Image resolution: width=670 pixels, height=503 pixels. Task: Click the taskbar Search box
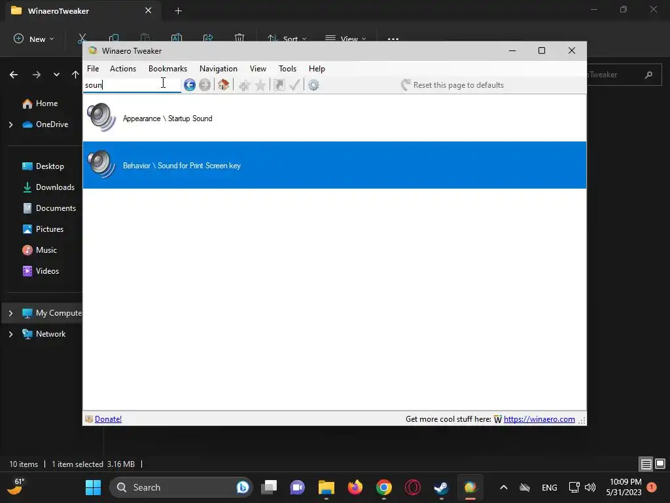[181, 487]
